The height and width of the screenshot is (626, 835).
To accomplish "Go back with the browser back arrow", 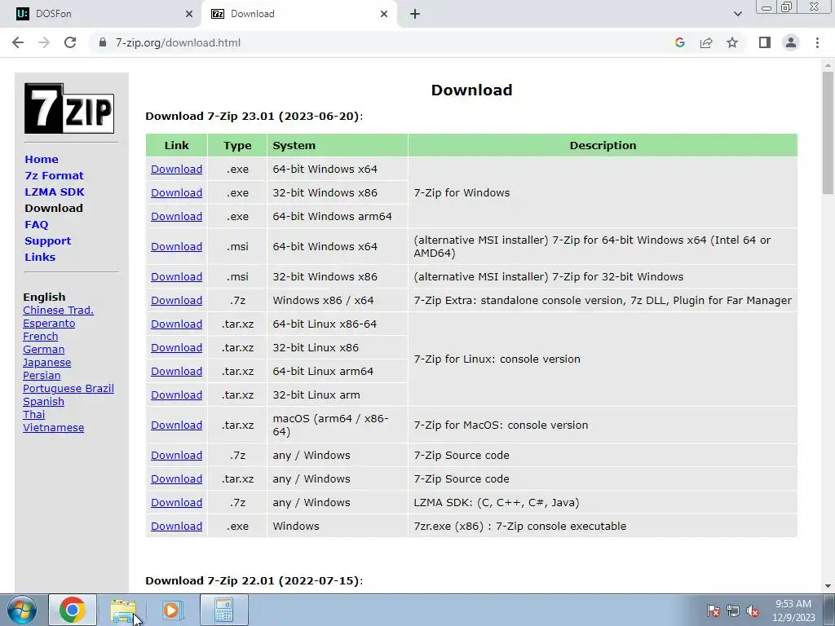I will pyautogui.click(x=18, y=42).
